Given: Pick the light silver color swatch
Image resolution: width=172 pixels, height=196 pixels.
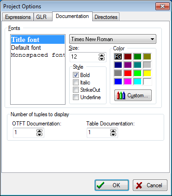Looking at the screenshot, I should coord(147,65).
